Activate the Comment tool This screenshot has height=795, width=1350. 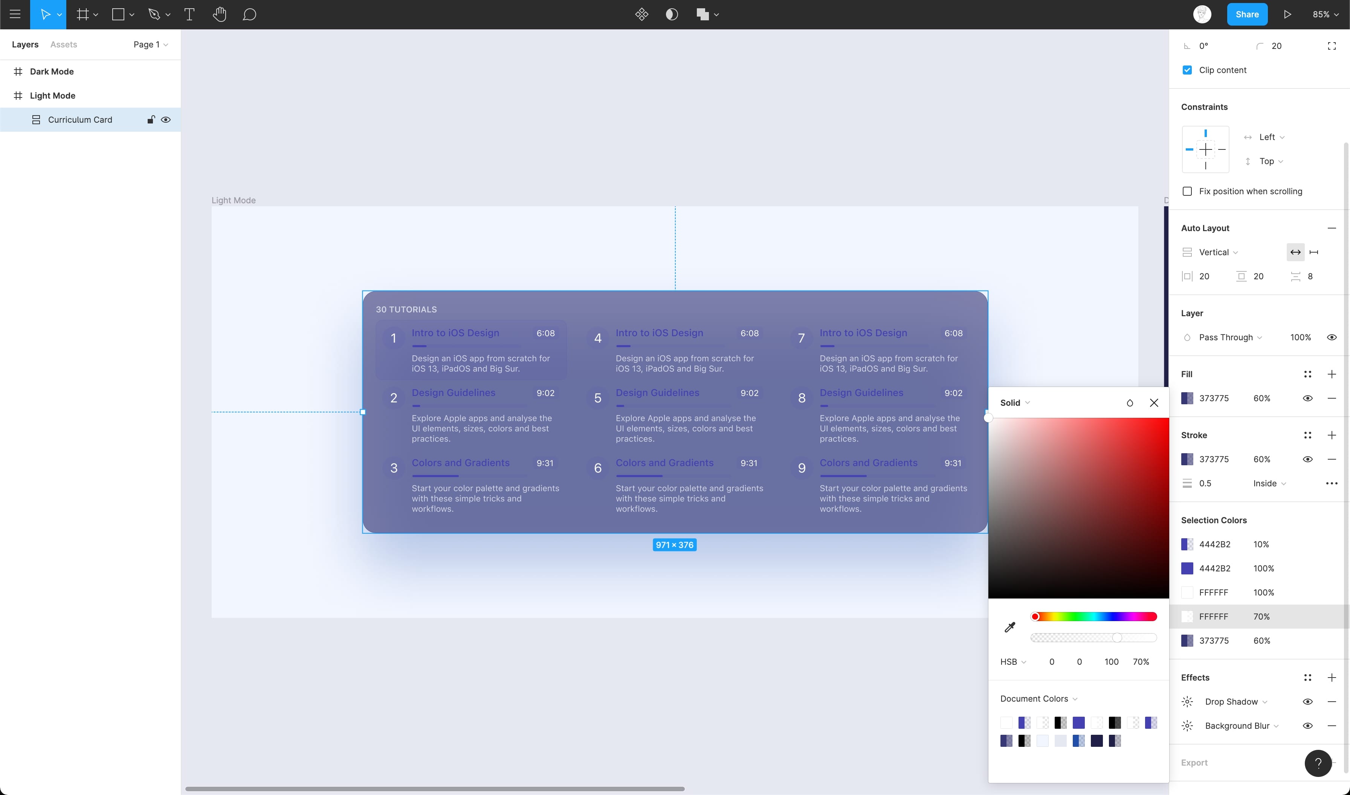click(x=249, y=14)
